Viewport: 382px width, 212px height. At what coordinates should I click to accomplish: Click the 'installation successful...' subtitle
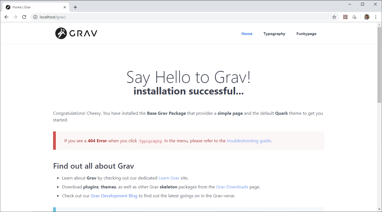(x=188, y=91)
